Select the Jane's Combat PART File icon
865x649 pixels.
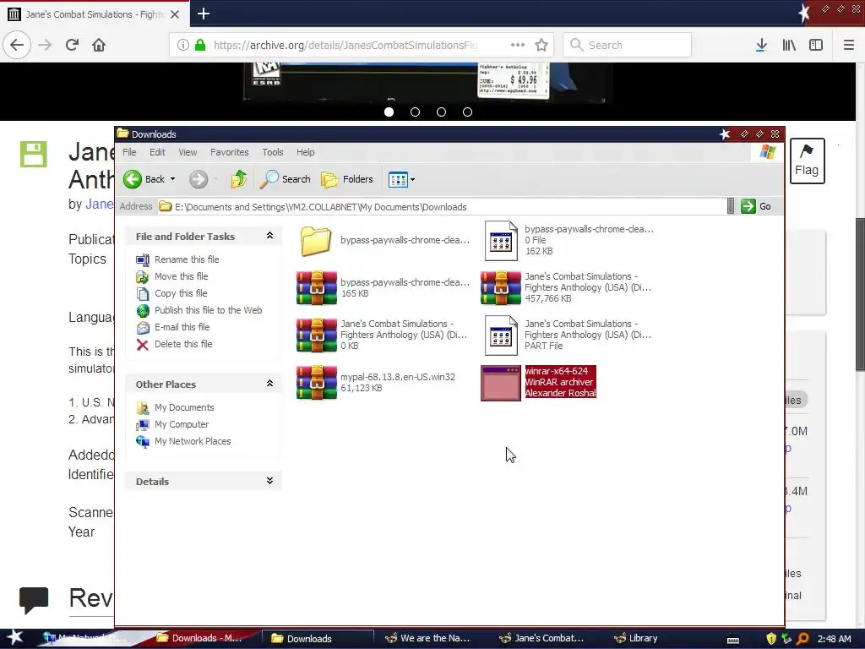pyautogui.click(x=501, y=335)
